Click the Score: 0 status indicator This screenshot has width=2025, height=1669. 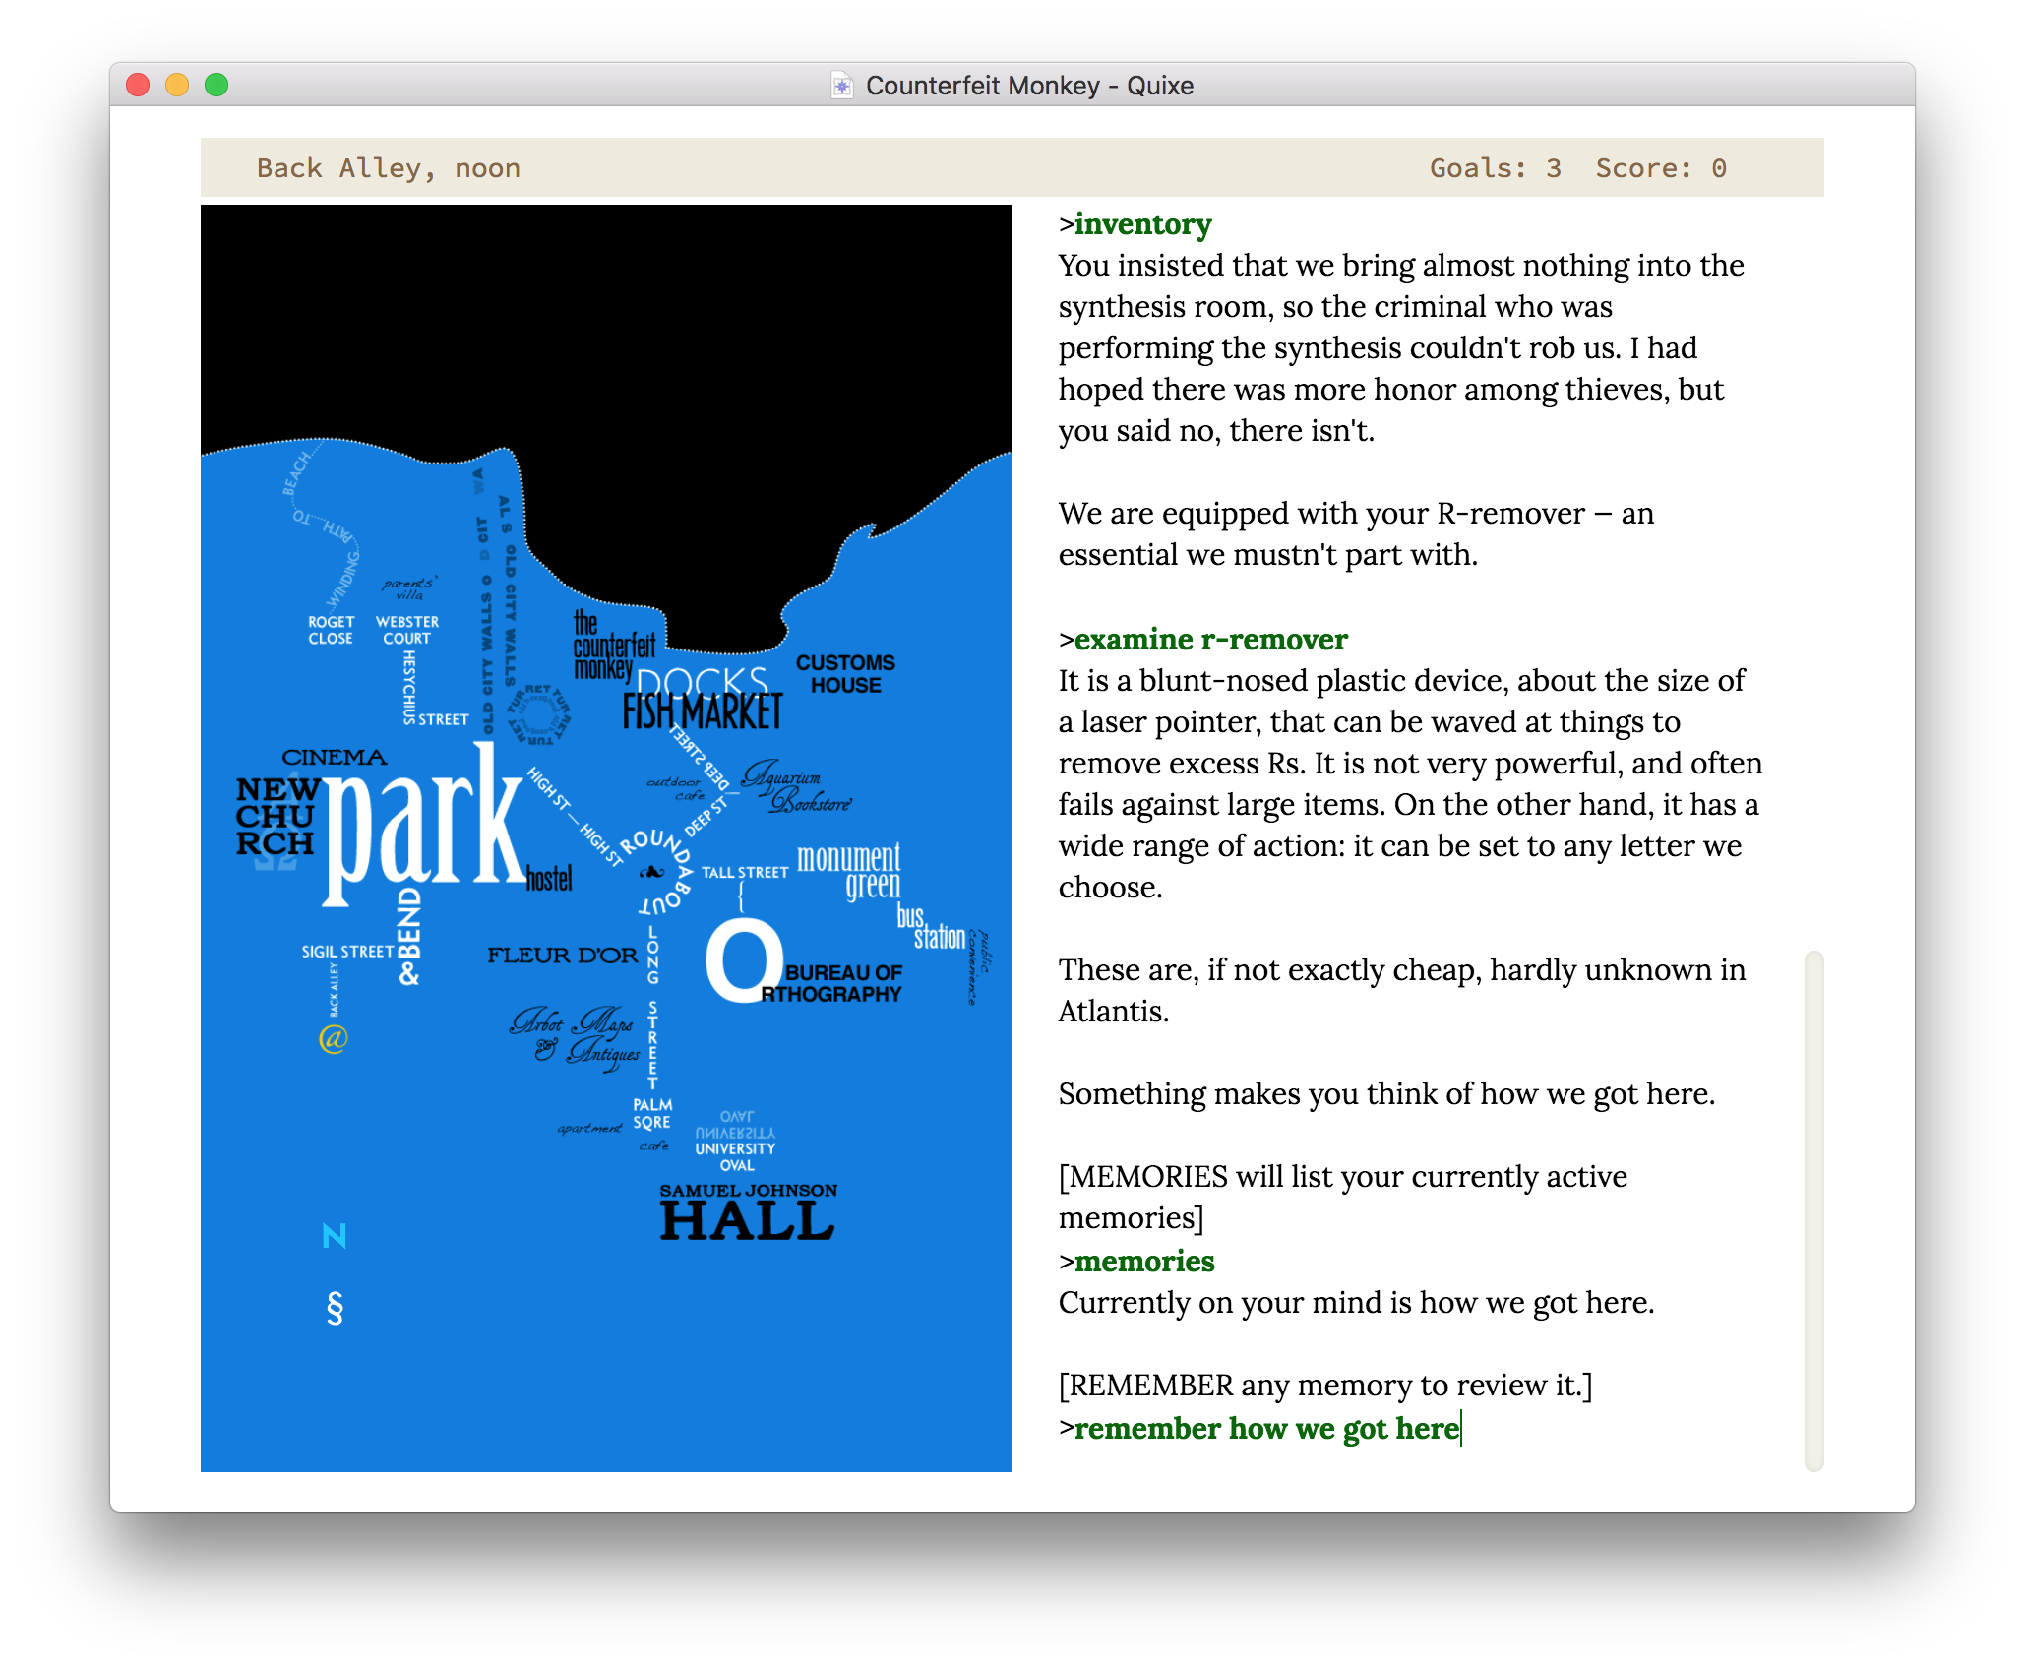pyautogui.click(x=1661, y=168)
